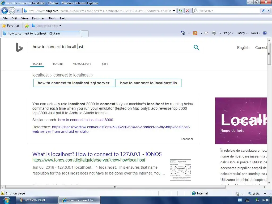Click Add to Favorites Bar icon

coord(27,26)
